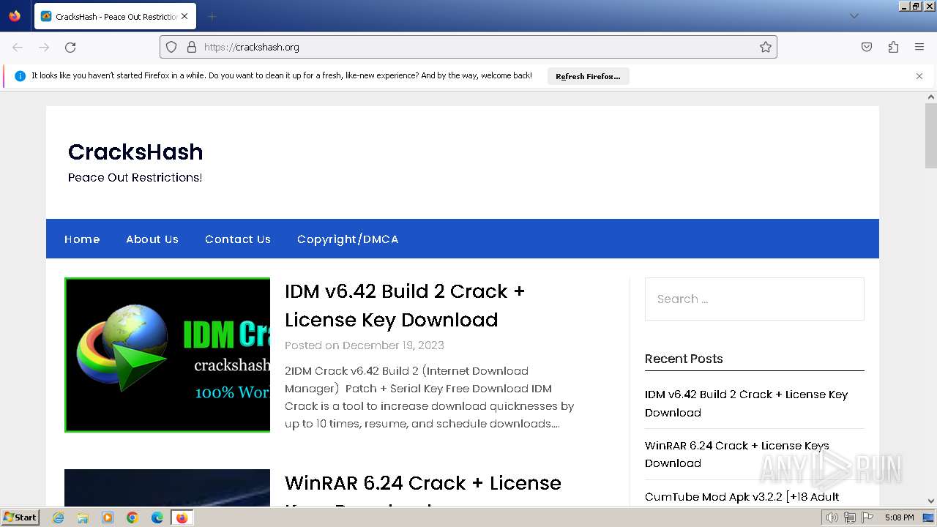Click the 5:08 PM system clock

click(x=899, y=517)
